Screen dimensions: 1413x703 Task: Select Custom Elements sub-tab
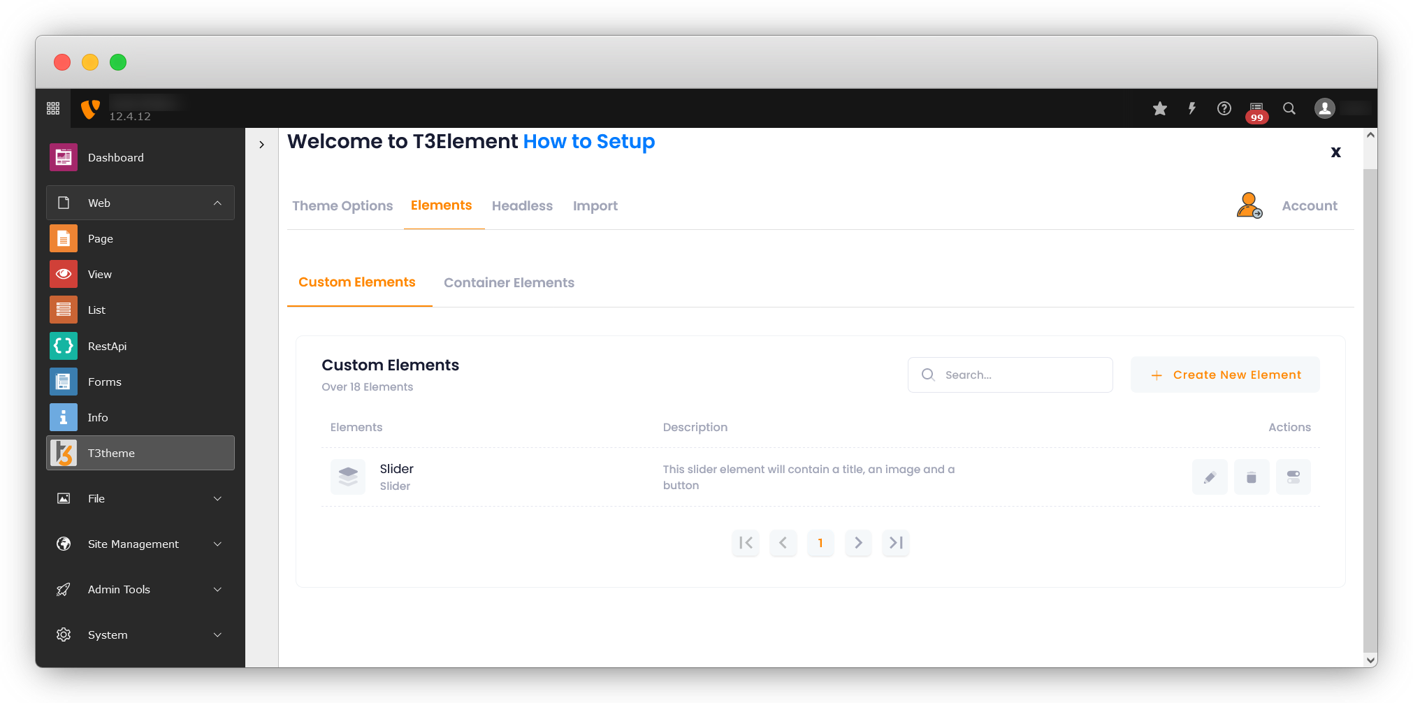(x=357, y=282)
